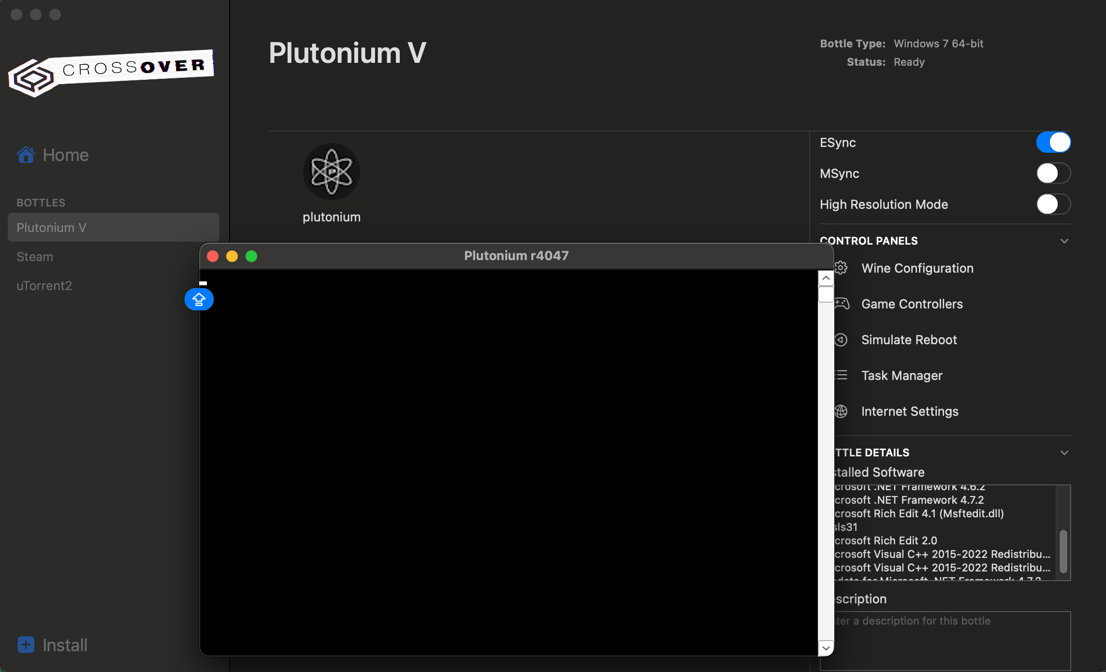Click the Plutonium r4047 scrollbar thumb
The height and width of the screenshot is (672, 1106).
point(826,294)
